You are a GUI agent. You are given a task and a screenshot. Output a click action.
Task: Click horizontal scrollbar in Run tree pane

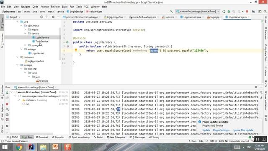point(32,133)
